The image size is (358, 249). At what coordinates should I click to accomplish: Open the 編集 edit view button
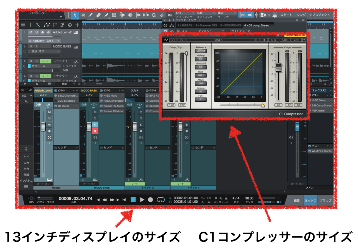click(x=297, y=201)
